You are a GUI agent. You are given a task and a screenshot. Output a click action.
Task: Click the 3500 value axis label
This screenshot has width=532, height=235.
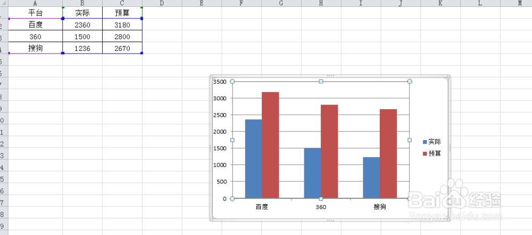click(x=220, y=82)
